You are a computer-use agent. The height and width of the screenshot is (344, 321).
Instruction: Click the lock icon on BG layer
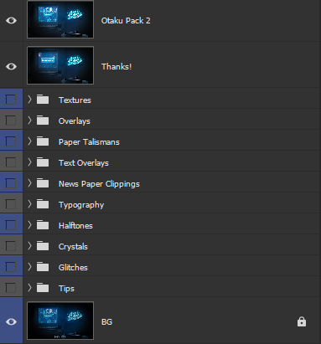click(x=302, y=321)
